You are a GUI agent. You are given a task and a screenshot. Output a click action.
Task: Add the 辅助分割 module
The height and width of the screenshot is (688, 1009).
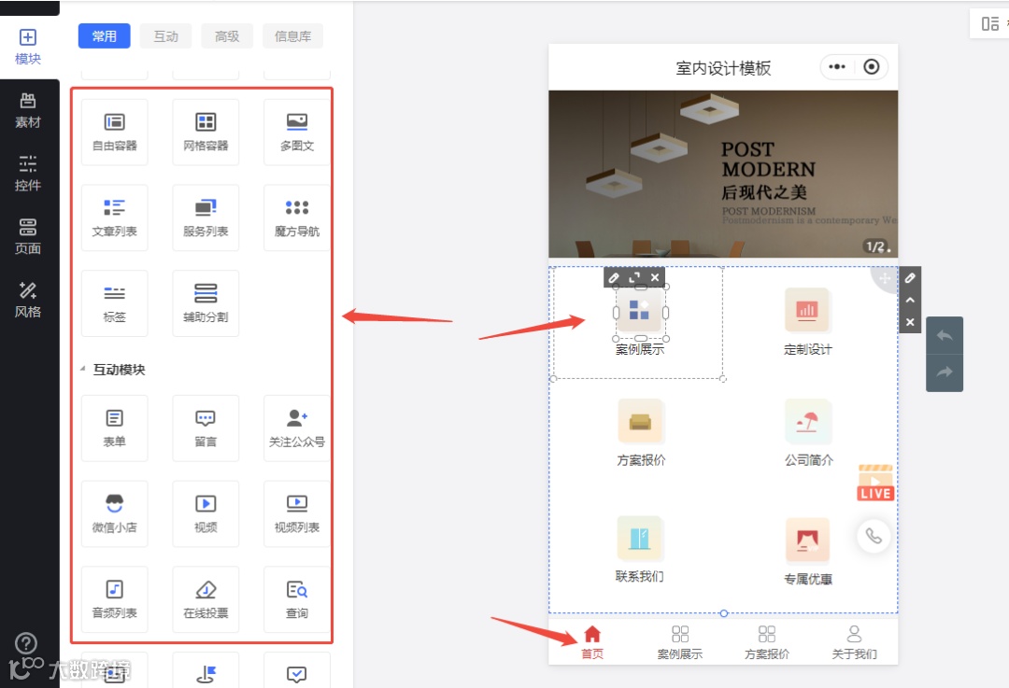pos(206,302)
